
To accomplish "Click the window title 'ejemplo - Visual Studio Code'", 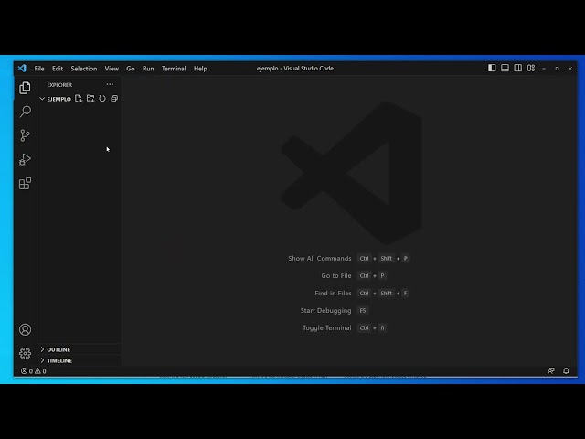I will (295, 68).
